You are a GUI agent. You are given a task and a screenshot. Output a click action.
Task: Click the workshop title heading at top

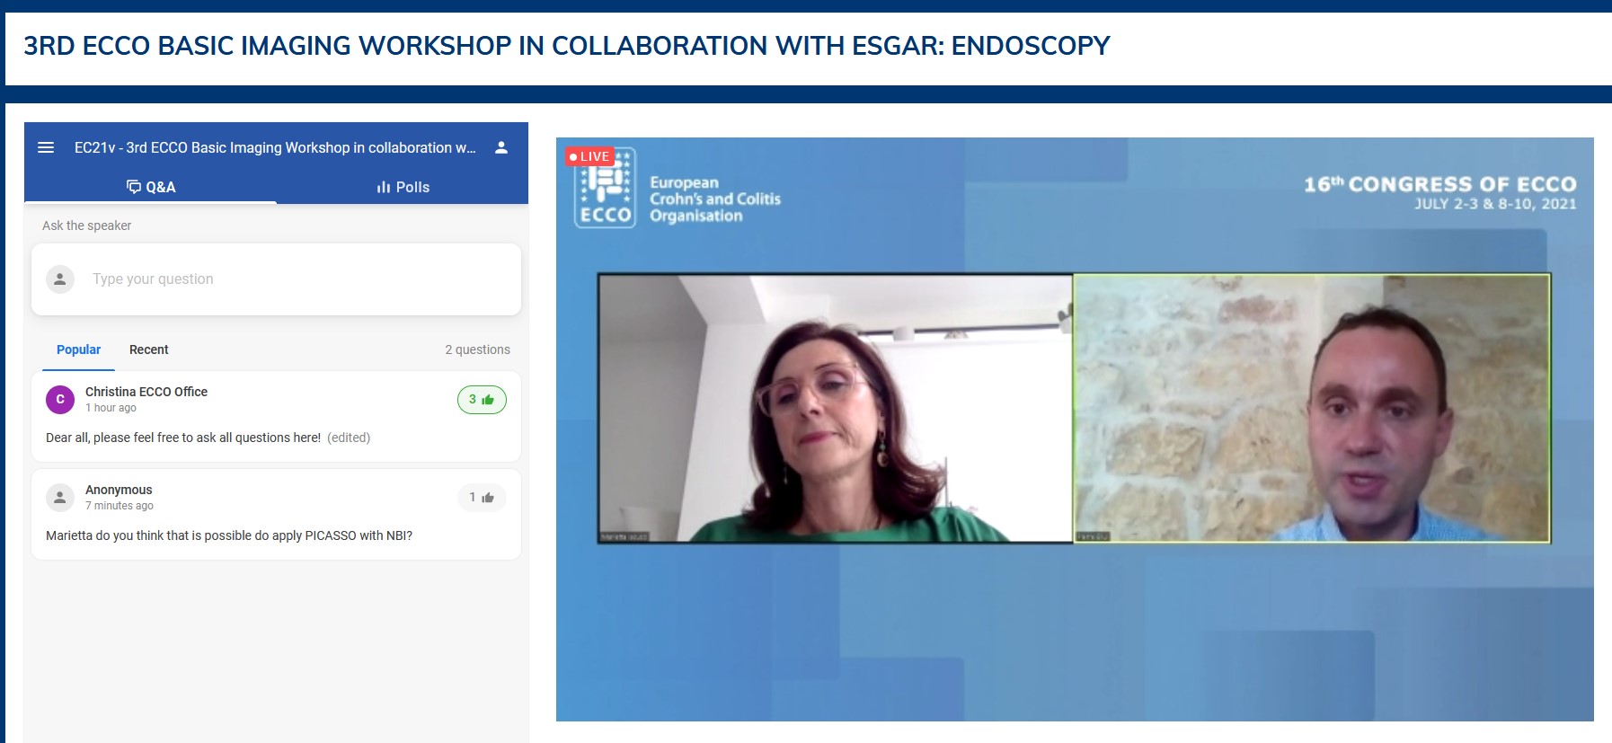[567, 46]
